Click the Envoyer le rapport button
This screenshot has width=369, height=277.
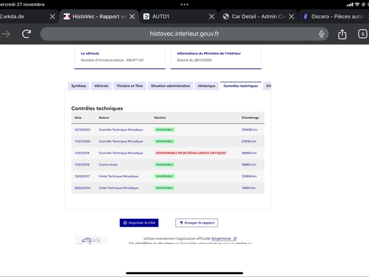tap(197, 223)
